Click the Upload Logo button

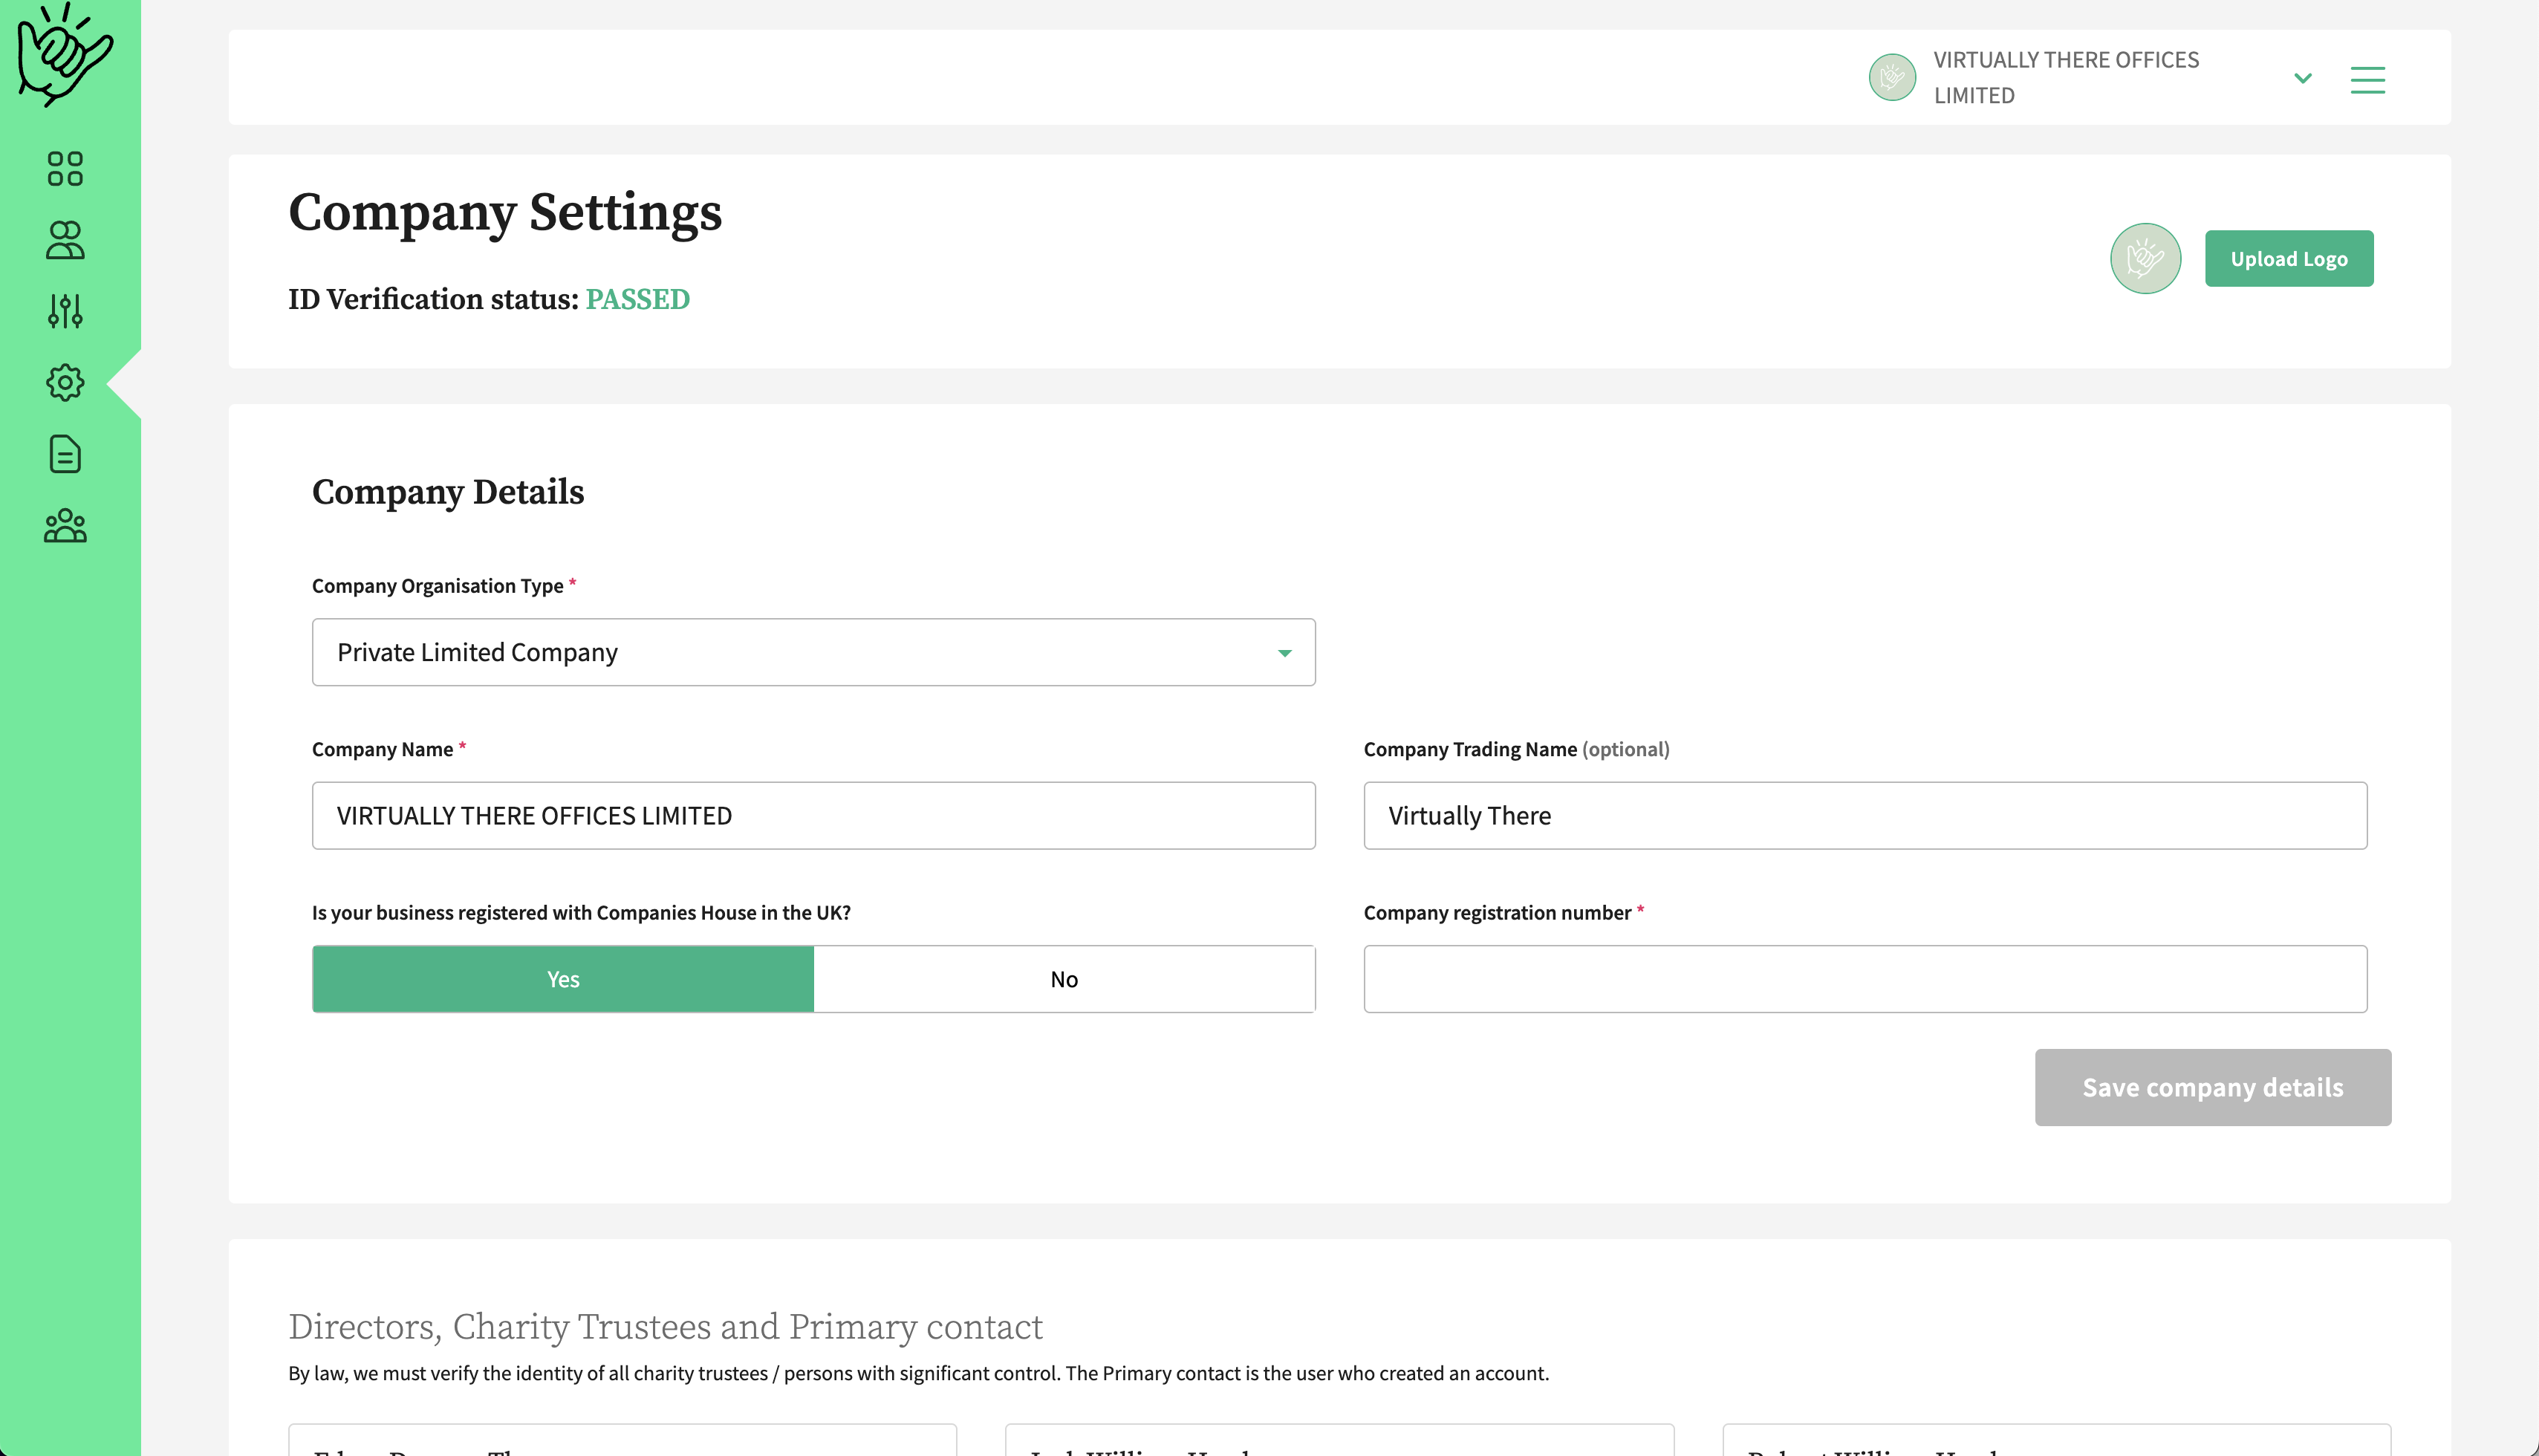(x=2288, y=258)
